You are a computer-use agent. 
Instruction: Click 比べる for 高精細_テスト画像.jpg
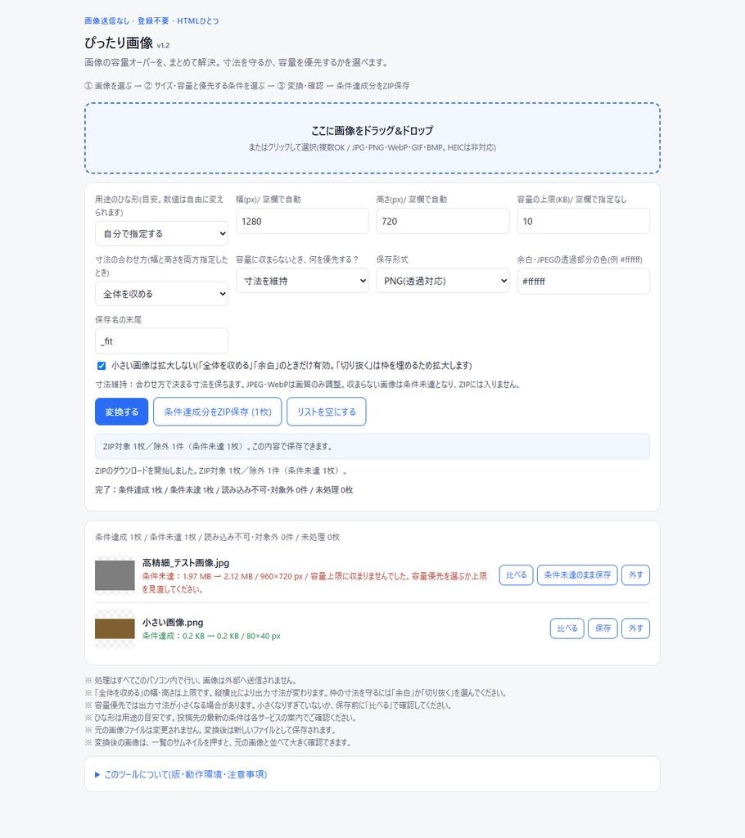tap(516, 575)
